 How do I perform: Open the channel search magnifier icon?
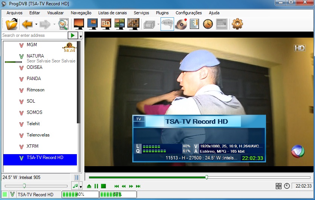tap(63, 24)
